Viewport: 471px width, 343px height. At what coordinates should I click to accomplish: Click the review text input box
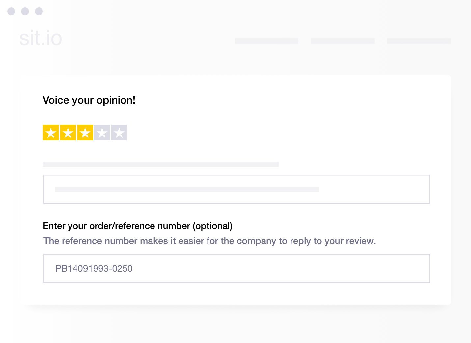237,189
